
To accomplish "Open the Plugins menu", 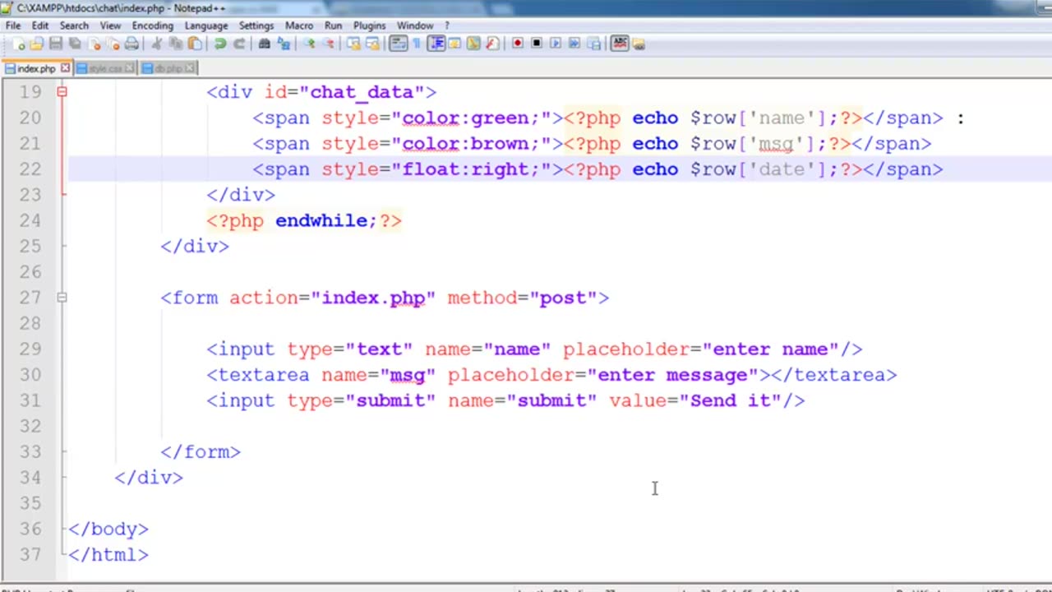I will click(369, 25).
